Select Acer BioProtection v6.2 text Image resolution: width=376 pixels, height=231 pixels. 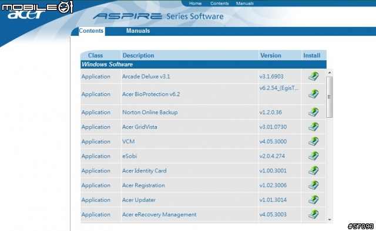tap(151, 94)
